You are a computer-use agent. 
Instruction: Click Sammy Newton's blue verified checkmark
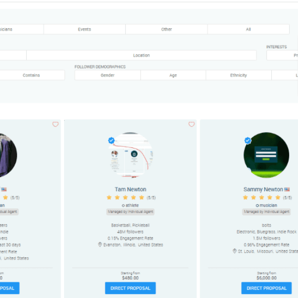pyautogui.click(x=247, y=141)
